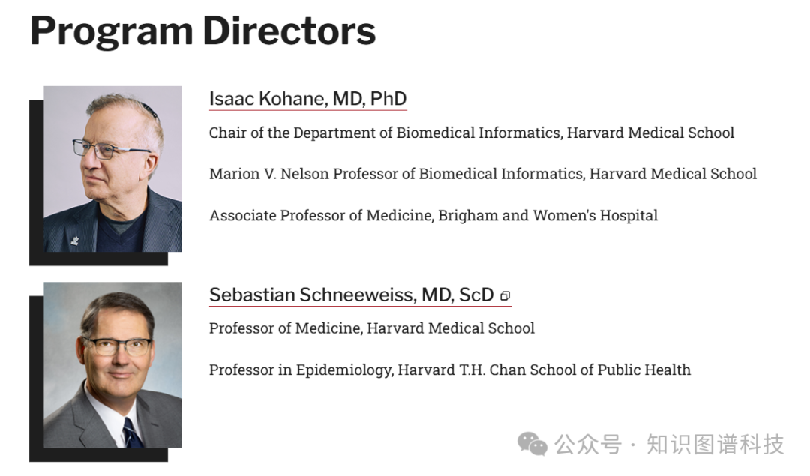This screenshot has width=810, height=476.
Task: Click the word "Program" in the heading
Action: (112, 32)
